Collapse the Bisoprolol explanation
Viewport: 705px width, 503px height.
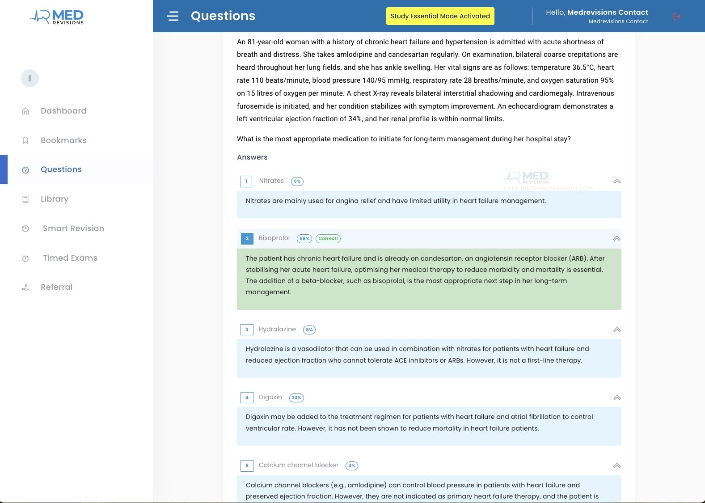click(x=617, y=238)
